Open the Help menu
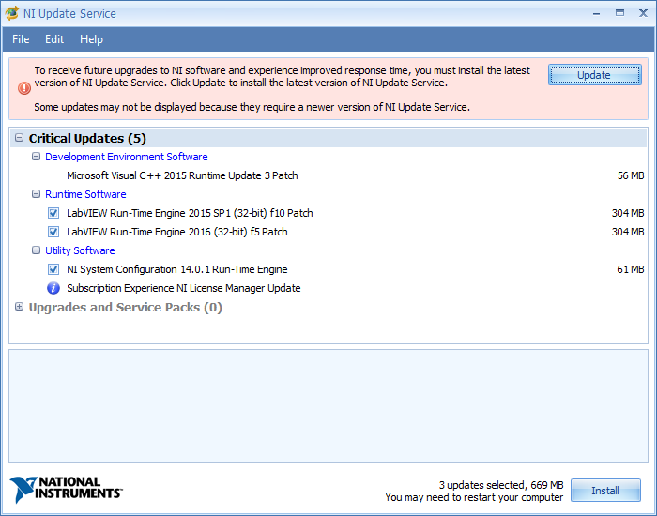 [91, 39]
